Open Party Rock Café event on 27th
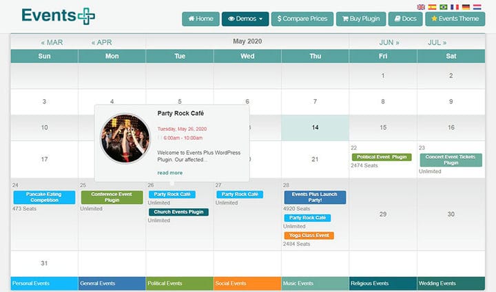496x292 pixels. (240, 194)
